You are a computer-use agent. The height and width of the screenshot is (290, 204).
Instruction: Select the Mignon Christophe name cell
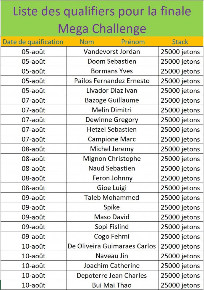pyautogui.click(x=112, y=159)
